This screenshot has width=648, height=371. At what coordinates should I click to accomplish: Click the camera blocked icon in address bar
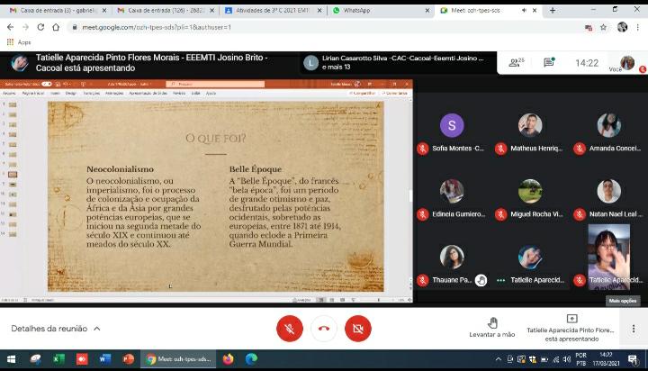[589, 27]
